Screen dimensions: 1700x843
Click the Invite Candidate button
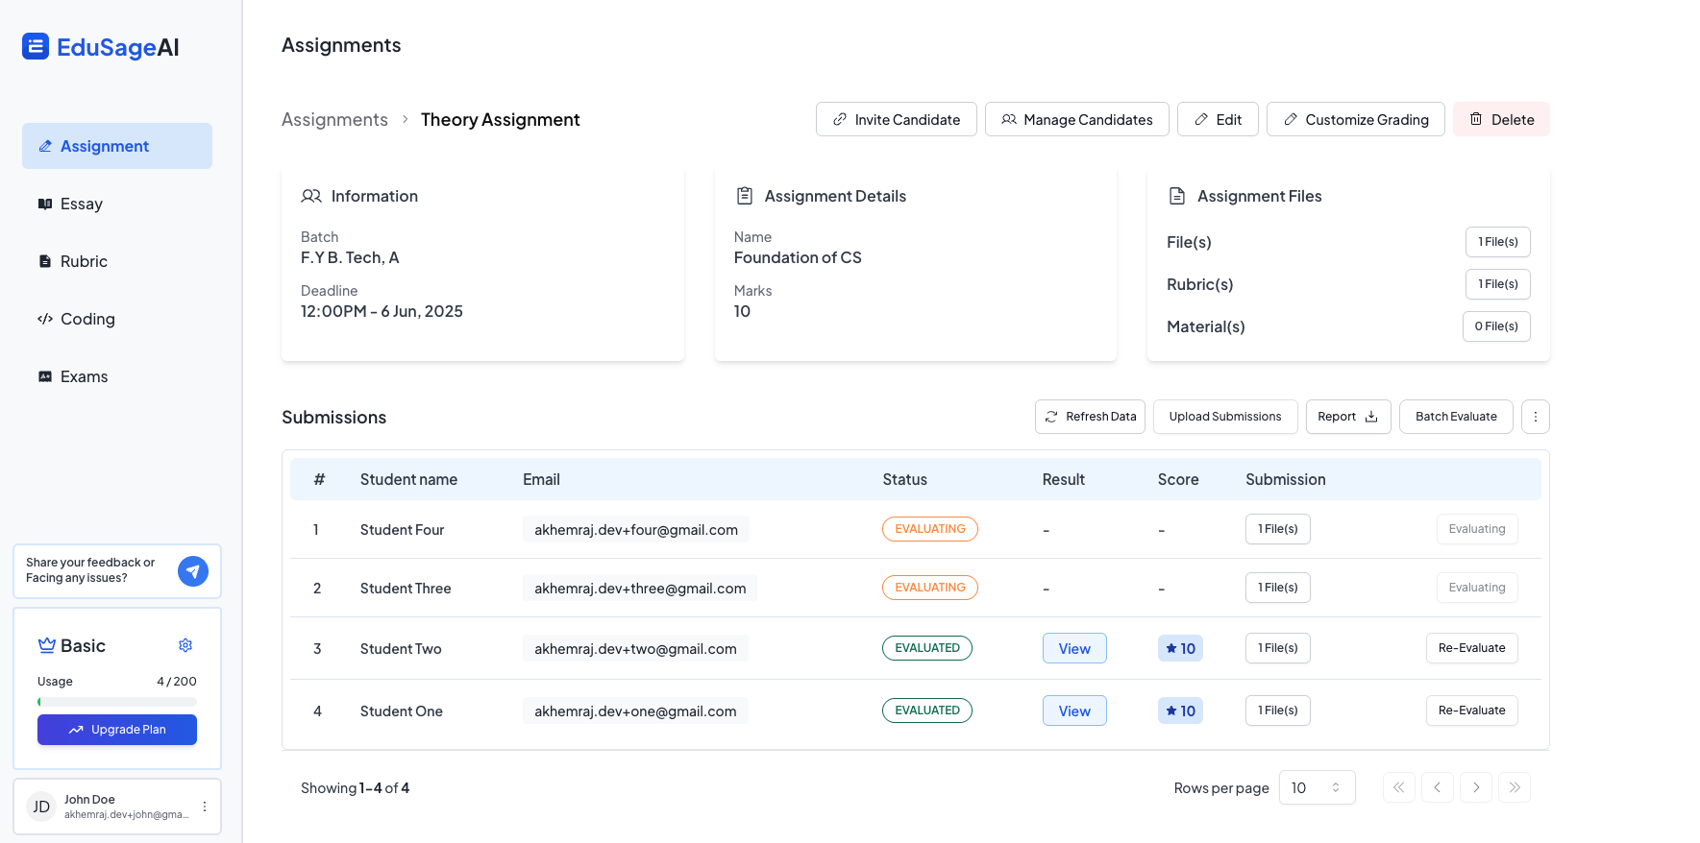point(896,119)
